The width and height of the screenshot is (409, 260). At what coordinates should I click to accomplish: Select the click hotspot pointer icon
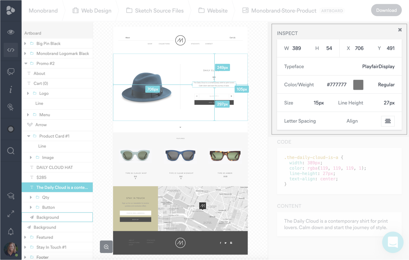point(11,107)
